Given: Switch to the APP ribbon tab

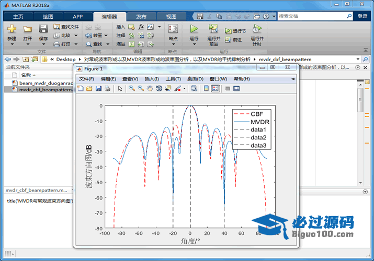Looking at the screenshot, I should pos(78,16).
